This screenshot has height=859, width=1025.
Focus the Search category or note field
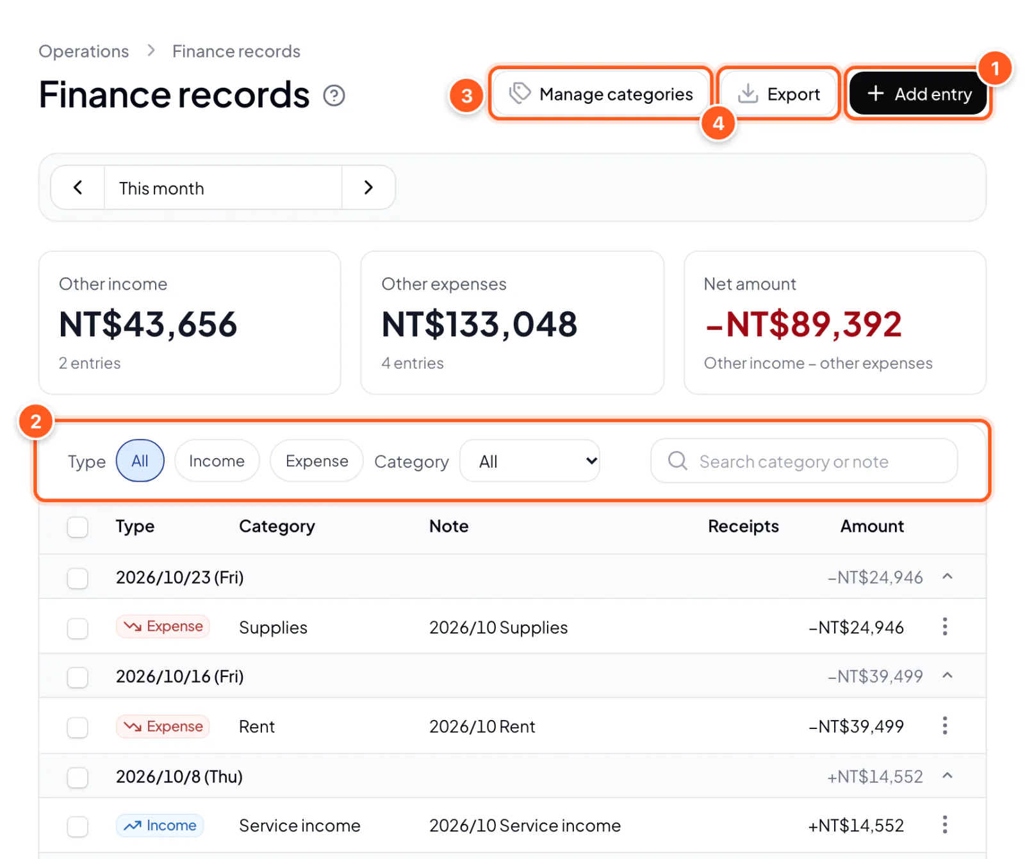[x=804, y=461]
